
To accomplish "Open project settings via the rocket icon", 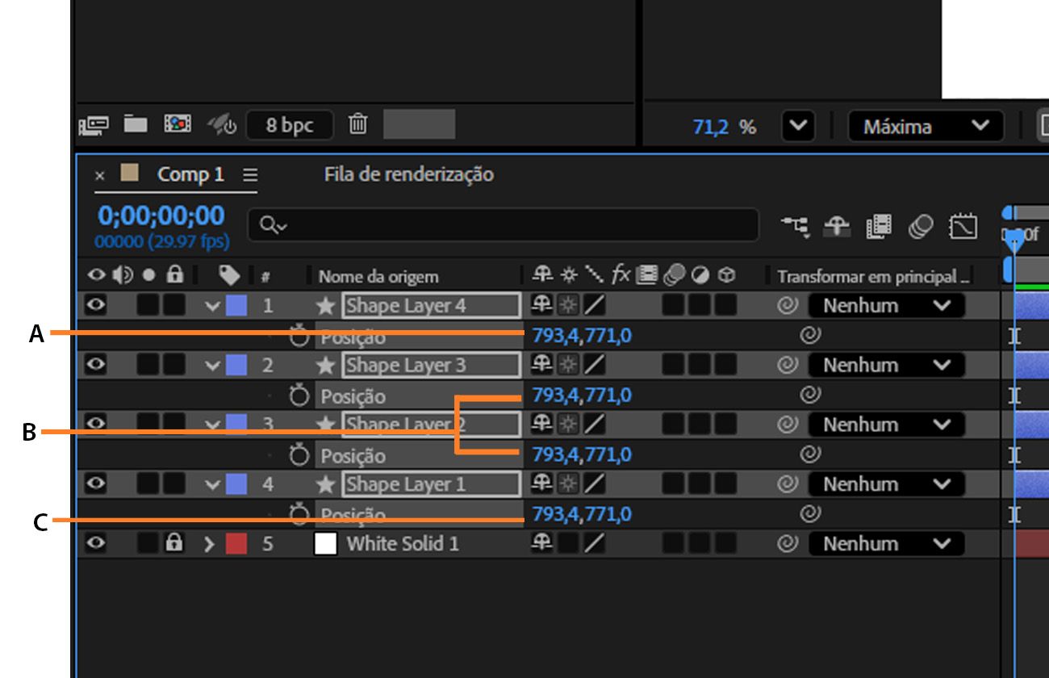I will [220, 124].
